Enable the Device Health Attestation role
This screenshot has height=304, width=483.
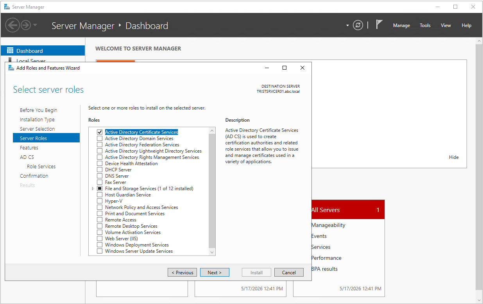click(x=100, y=164)
